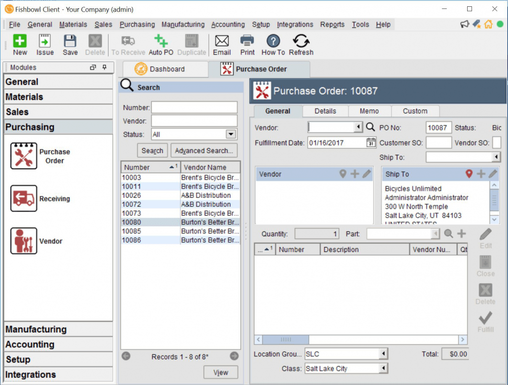The image size is (508, 385).
Task: Open the Vendor module icon
Action: coord(24,241)
